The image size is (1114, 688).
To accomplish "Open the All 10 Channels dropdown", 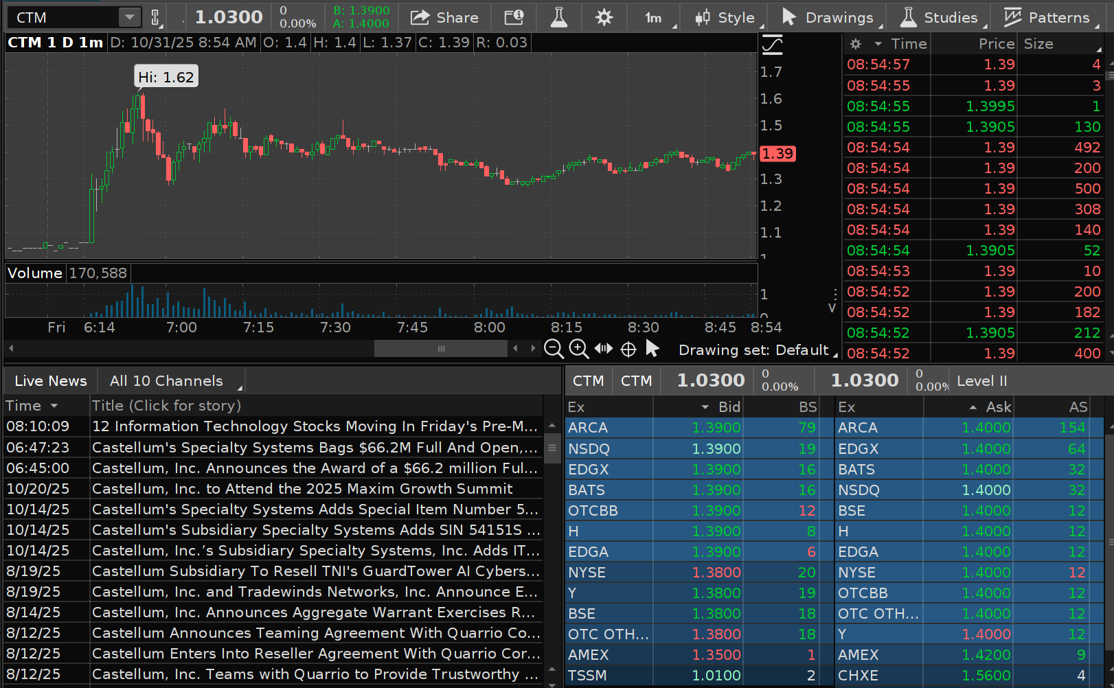I will pos(172,381).
